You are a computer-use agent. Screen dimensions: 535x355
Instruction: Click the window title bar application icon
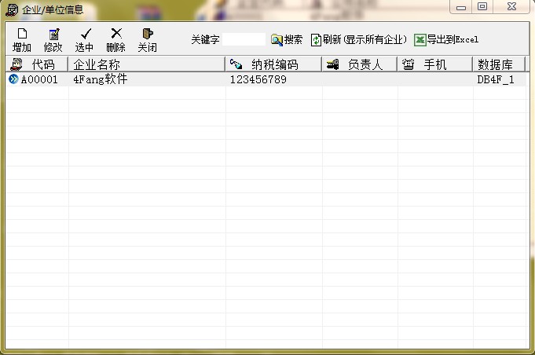pos(12,9)
